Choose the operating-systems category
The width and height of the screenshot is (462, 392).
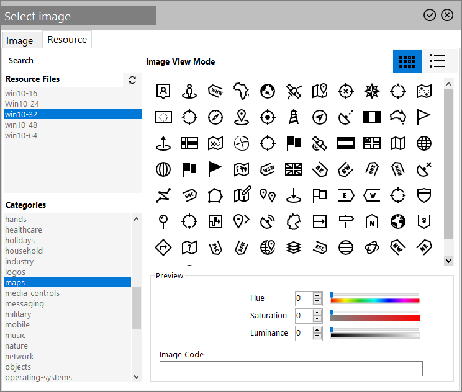68,377
